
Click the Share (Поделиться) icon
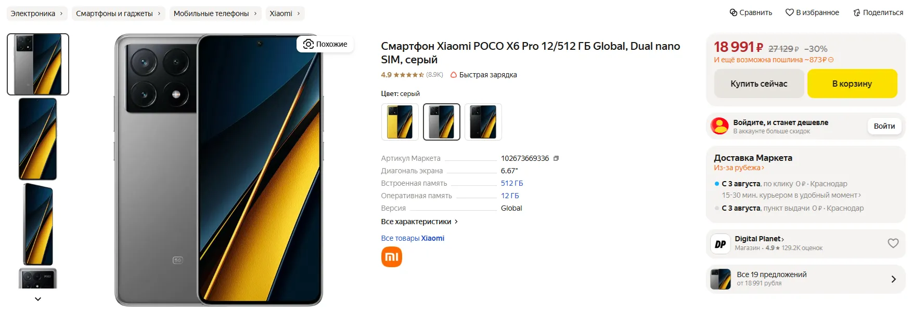click(856, 12)
